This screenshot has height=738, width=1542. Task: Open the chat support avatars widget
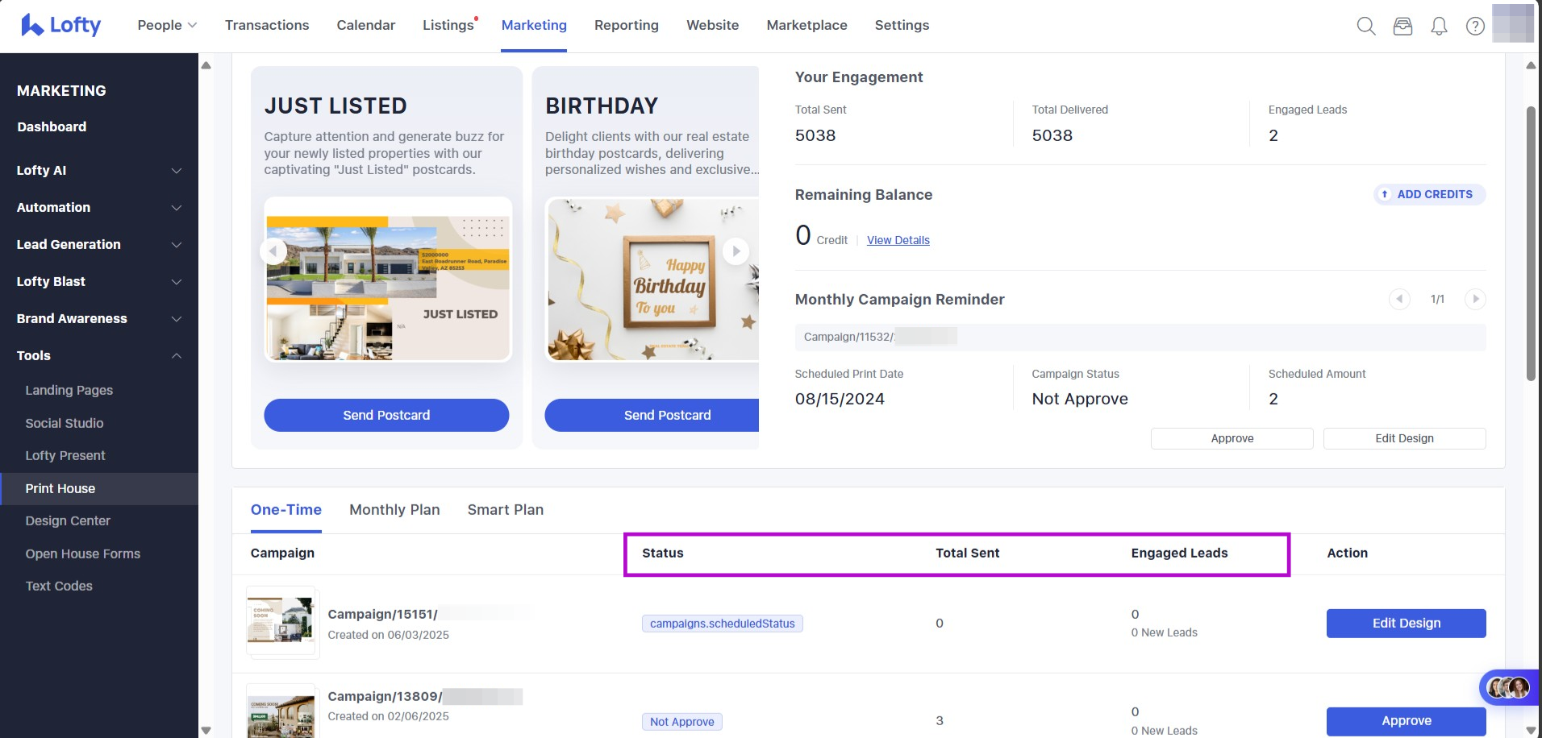(1508, 687)
